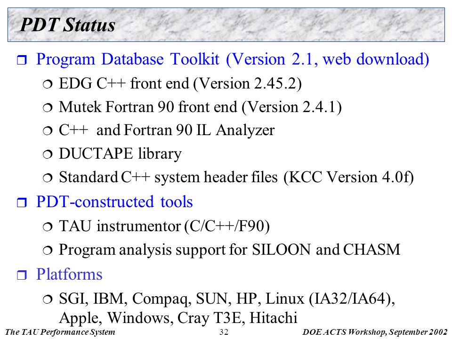Click the round bullet next to Mutek Fortran 90

48,108
